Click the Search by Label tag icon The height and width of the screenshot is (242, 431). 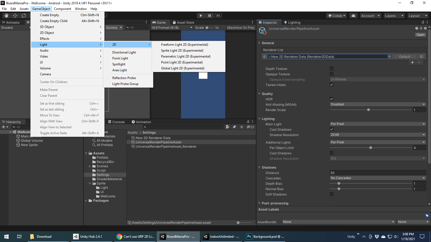click(234, 127)
